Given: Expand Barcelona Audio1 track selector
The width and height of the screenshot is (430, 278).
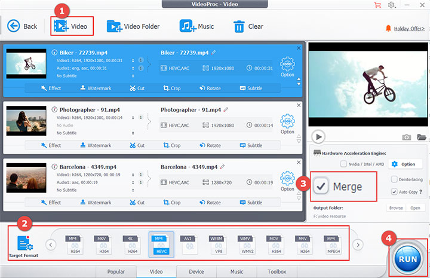Looking at the screenshot, I should coord(133,182).
